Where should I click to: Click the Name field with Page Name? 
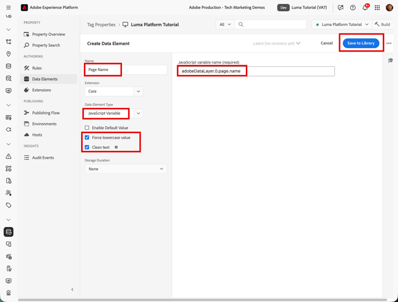click(126, 70)
